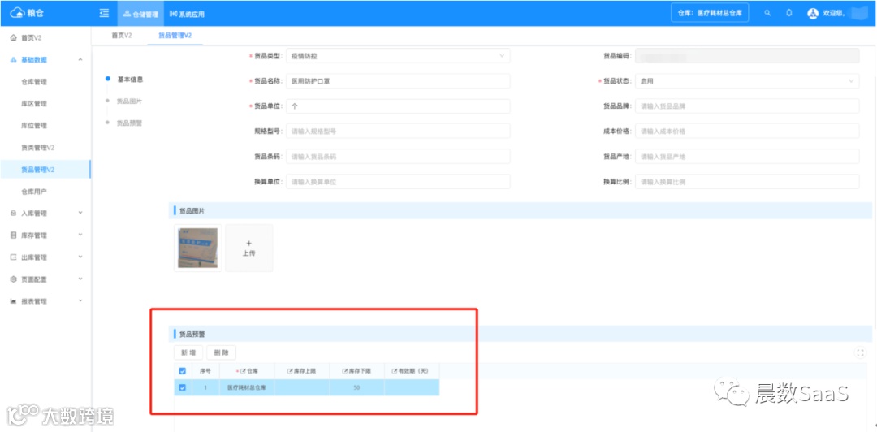877x432 pixels.
Task: Click the 货品品牌 input field
Action: pyautogui.click(x=747, y=106)
